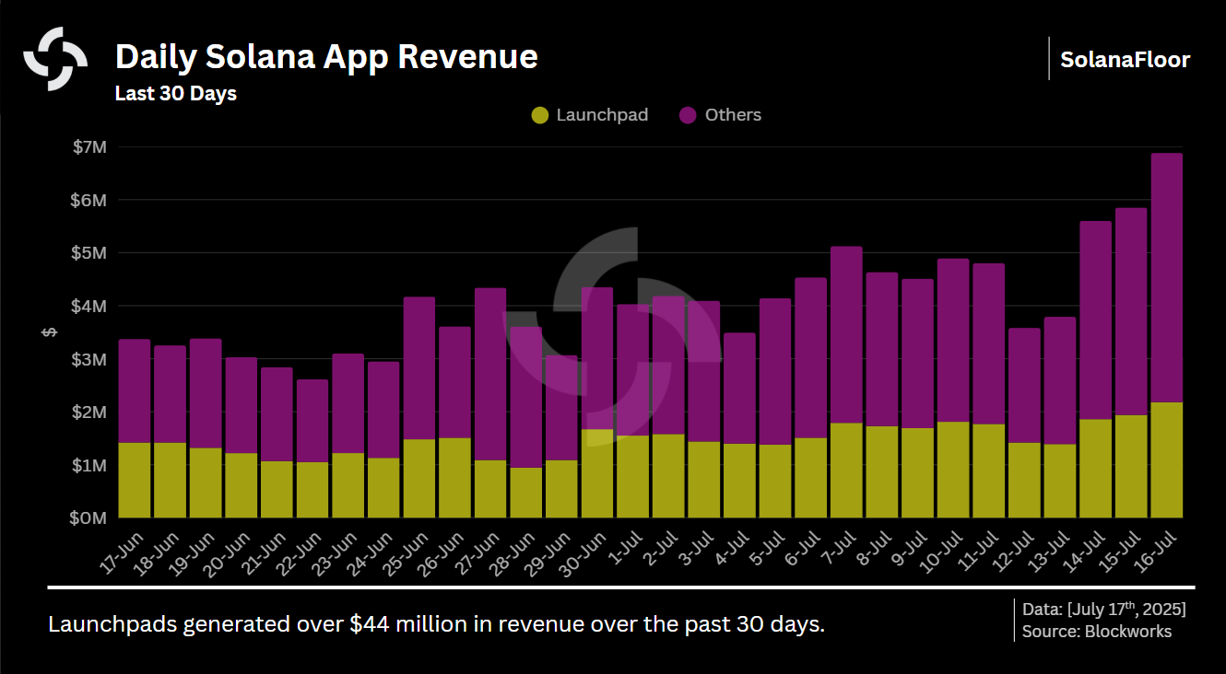Click the circular swirl emblem in the logo

(x=55, y=56)
